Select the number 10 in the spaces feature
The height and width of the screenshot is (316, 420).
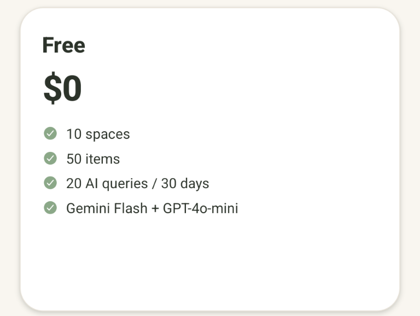point(74,134)
